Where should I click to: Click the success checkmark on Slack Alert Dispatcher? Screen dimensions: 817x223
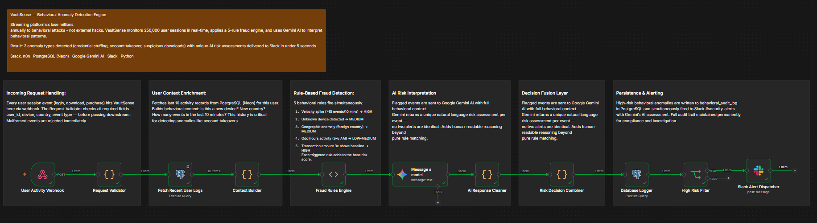[767, 179]
